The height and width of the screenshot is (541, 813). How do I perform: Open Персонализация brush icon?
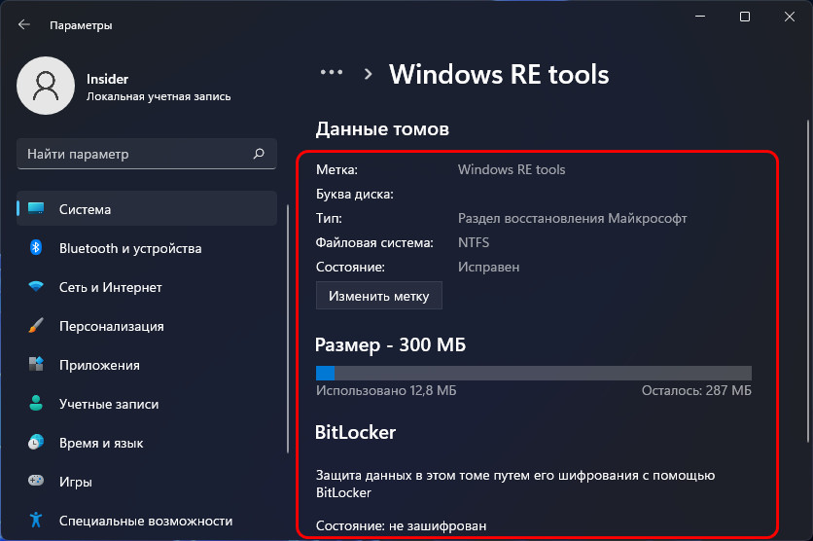click(36, 326)
